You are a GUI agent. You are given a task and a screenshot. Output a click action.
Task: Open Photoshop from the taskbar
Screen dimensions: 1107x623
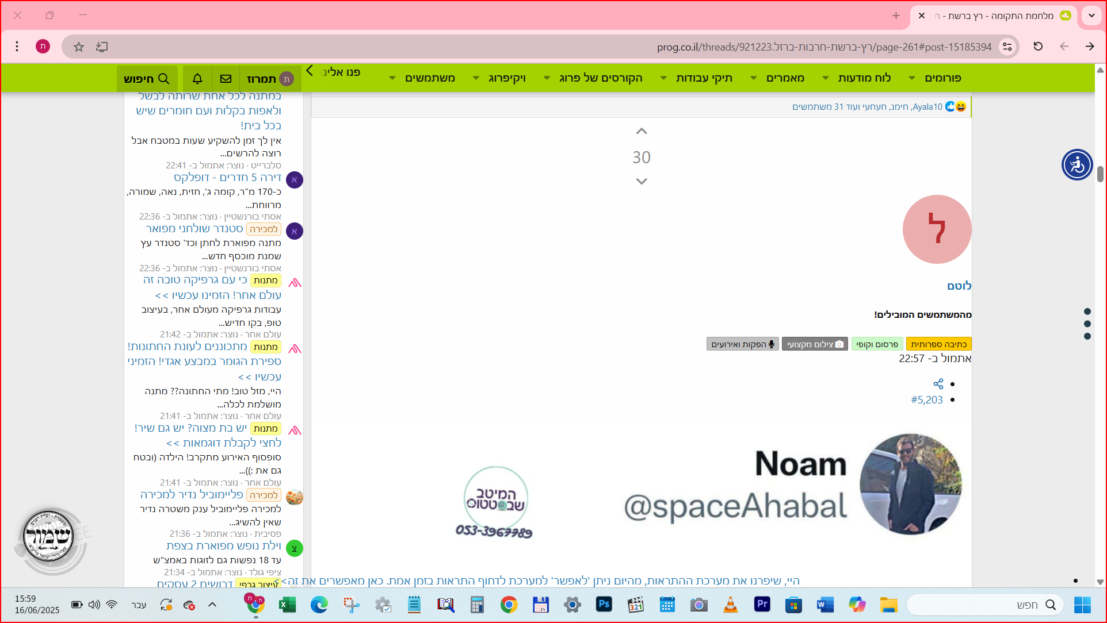point(604,605)
